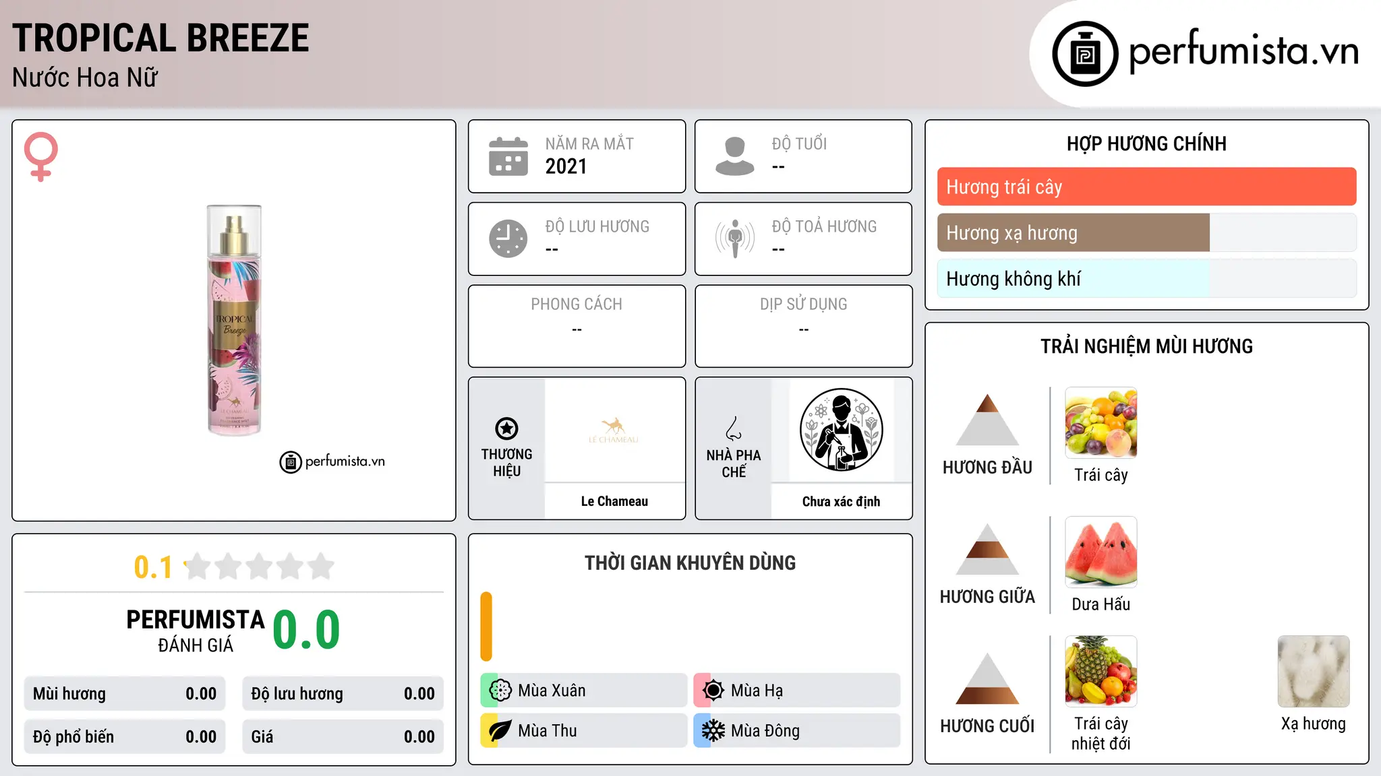Click the leaf icon for Mùa Thu

[x=500, y=731]
